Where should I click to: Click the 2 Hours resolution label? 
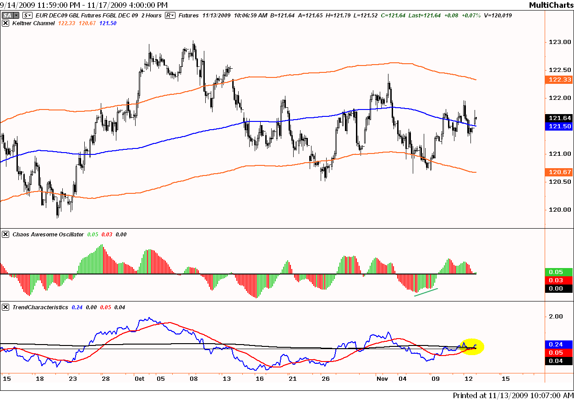(150, 15)
